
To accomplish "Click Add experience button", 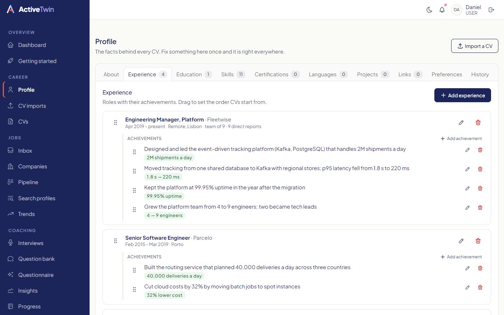I will coord(463,95).
